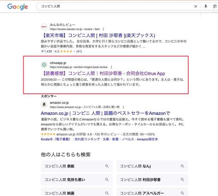Open 売れ筋ランキング sitelink
Viewport: 218px width, 196px height.
(87, 139)
